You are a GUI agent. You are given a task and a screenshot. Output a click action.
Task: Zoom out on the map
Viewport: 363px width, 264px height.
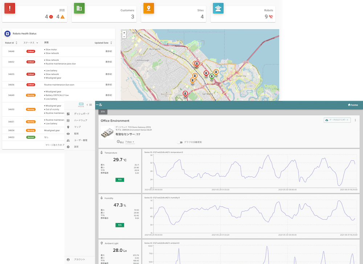tap(124, 37)
